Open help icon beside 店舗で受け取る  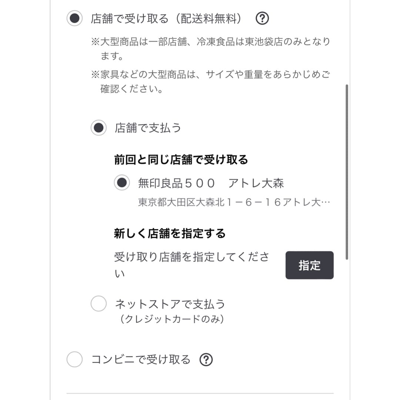[262, 19]
